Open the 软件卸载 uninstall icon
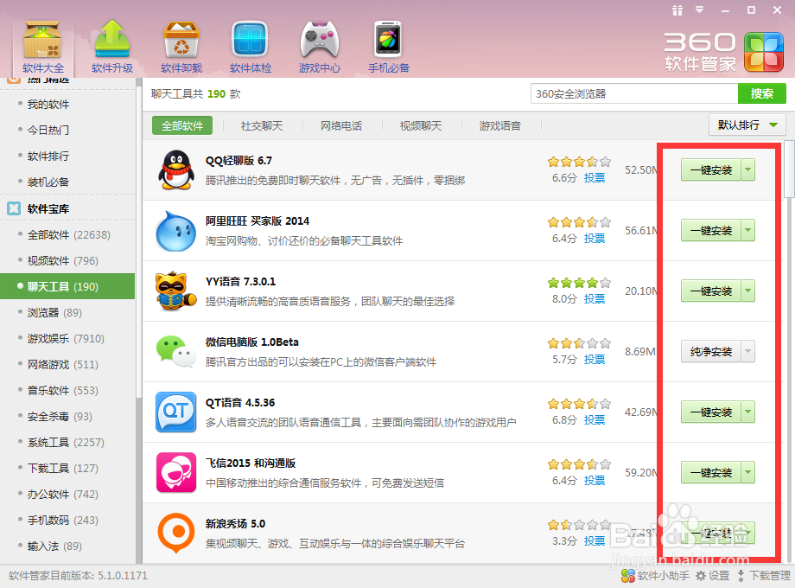 181,48
